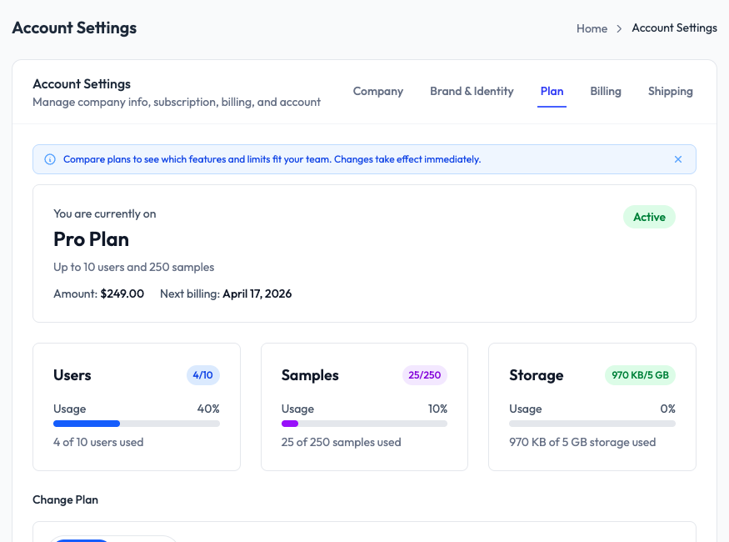This screenshot has height=542, width=729.
Task: Click the Pro Plan heading
Action: pos(91,239)
